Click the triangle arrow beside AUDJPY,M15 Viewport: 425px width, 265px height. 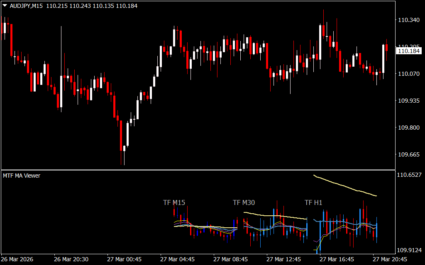point(5,6)
